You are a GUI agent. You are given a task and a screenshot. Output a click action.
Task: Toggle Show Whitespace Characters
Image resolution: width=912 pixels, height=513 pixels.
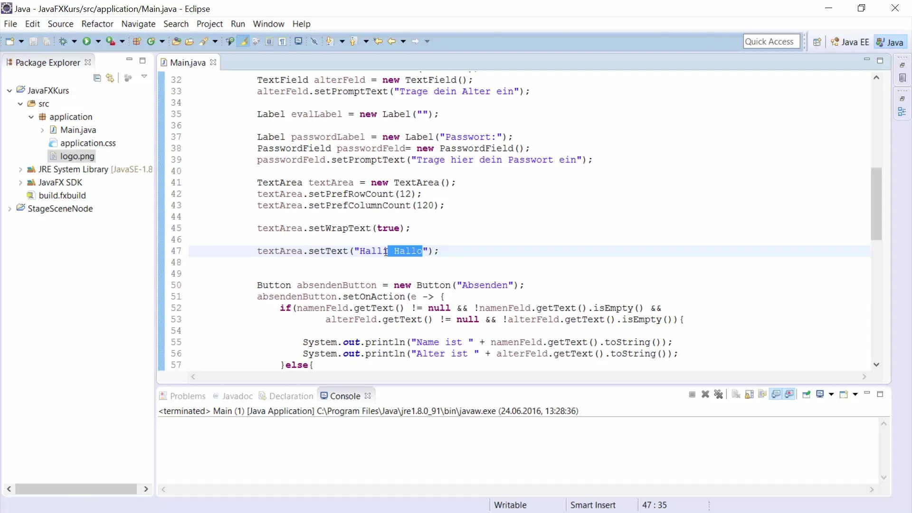point(282,41)
